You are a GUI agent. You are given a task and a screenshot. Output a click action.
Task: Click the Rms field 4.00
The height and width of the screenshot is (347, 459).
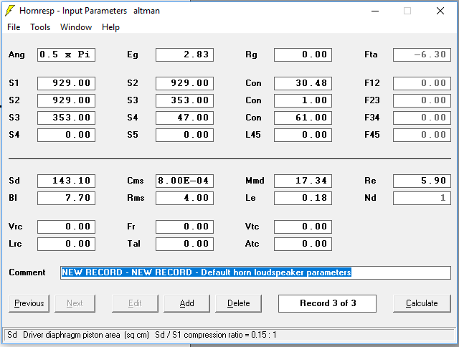185,199
